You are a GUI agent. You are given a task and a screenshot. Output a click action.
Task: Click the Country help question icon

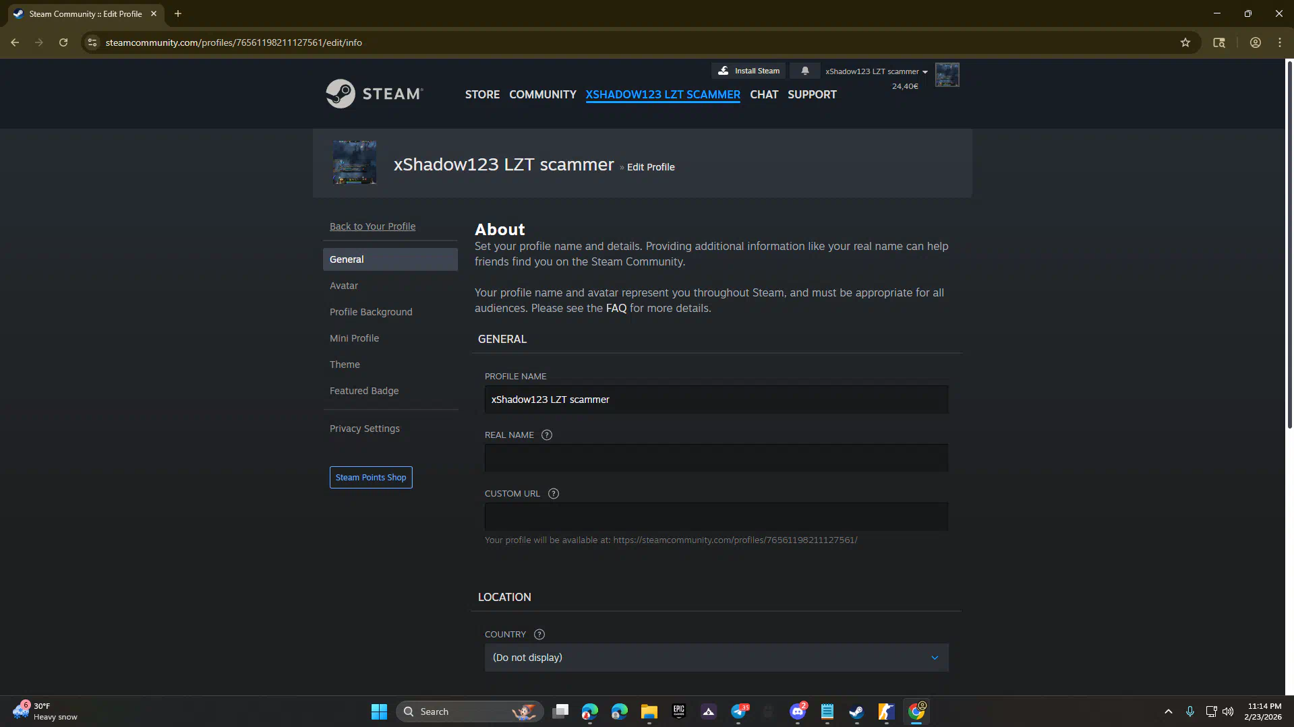point(539,635)
